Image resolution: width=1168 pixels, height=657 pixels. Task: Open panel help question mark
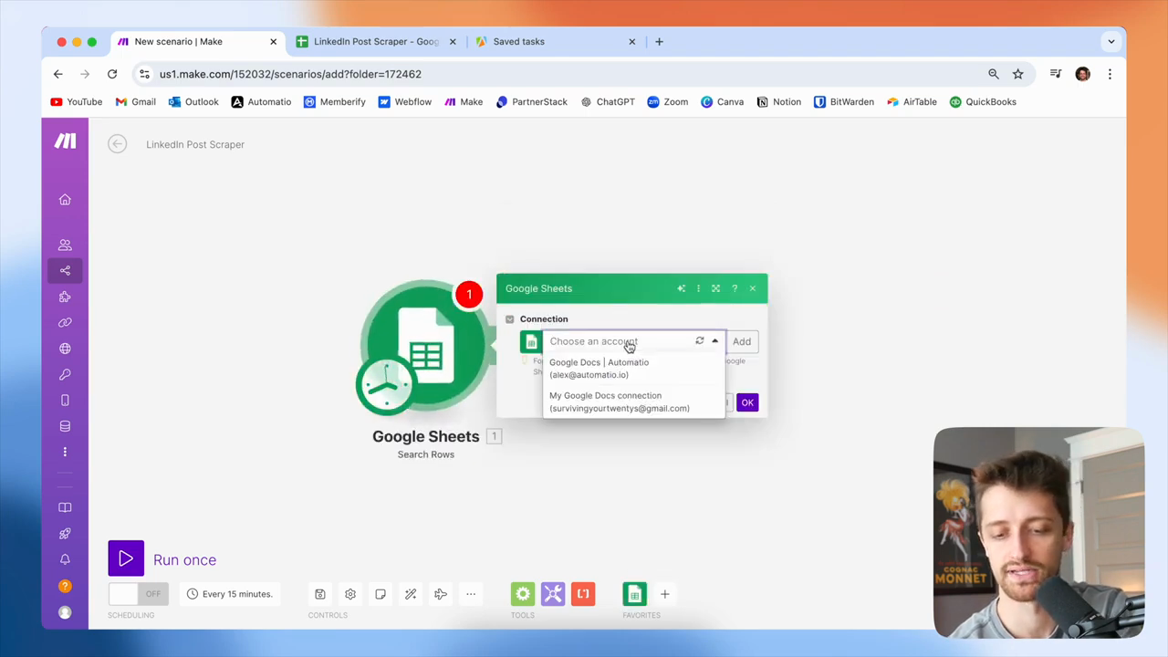735,288
